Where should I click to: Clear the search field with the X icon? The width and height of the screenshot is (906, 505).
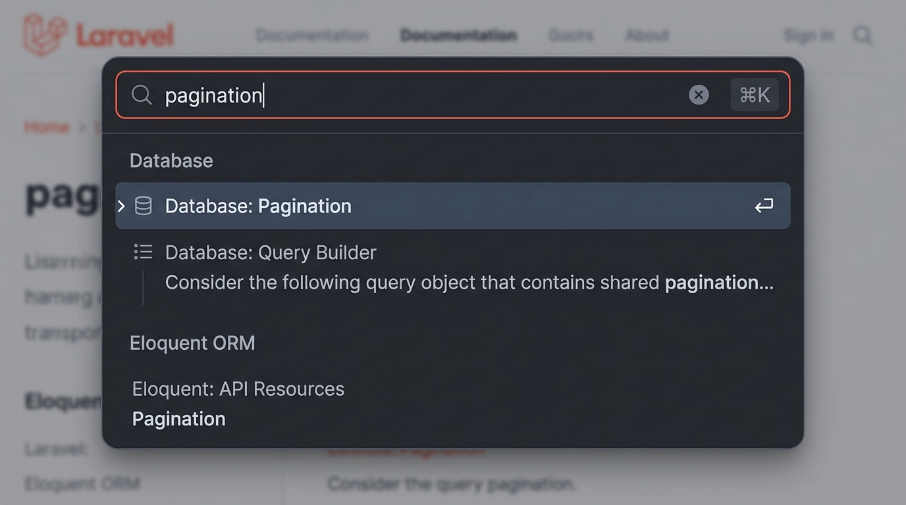tap(699, 95)
